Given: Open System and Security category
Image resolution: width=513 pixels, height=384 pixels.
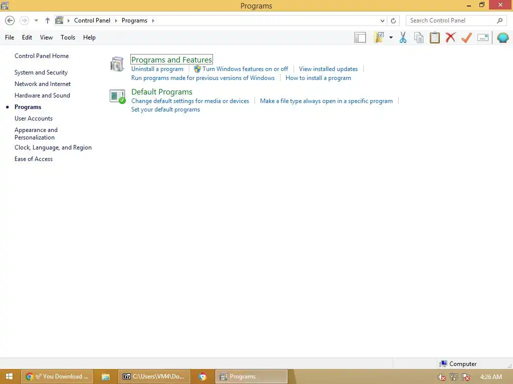Looking at the screenshot, I should pos(41,72).
